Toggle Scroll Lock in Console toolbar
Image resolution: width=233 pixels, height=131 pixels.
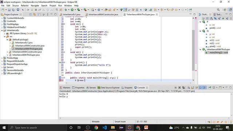193,88
